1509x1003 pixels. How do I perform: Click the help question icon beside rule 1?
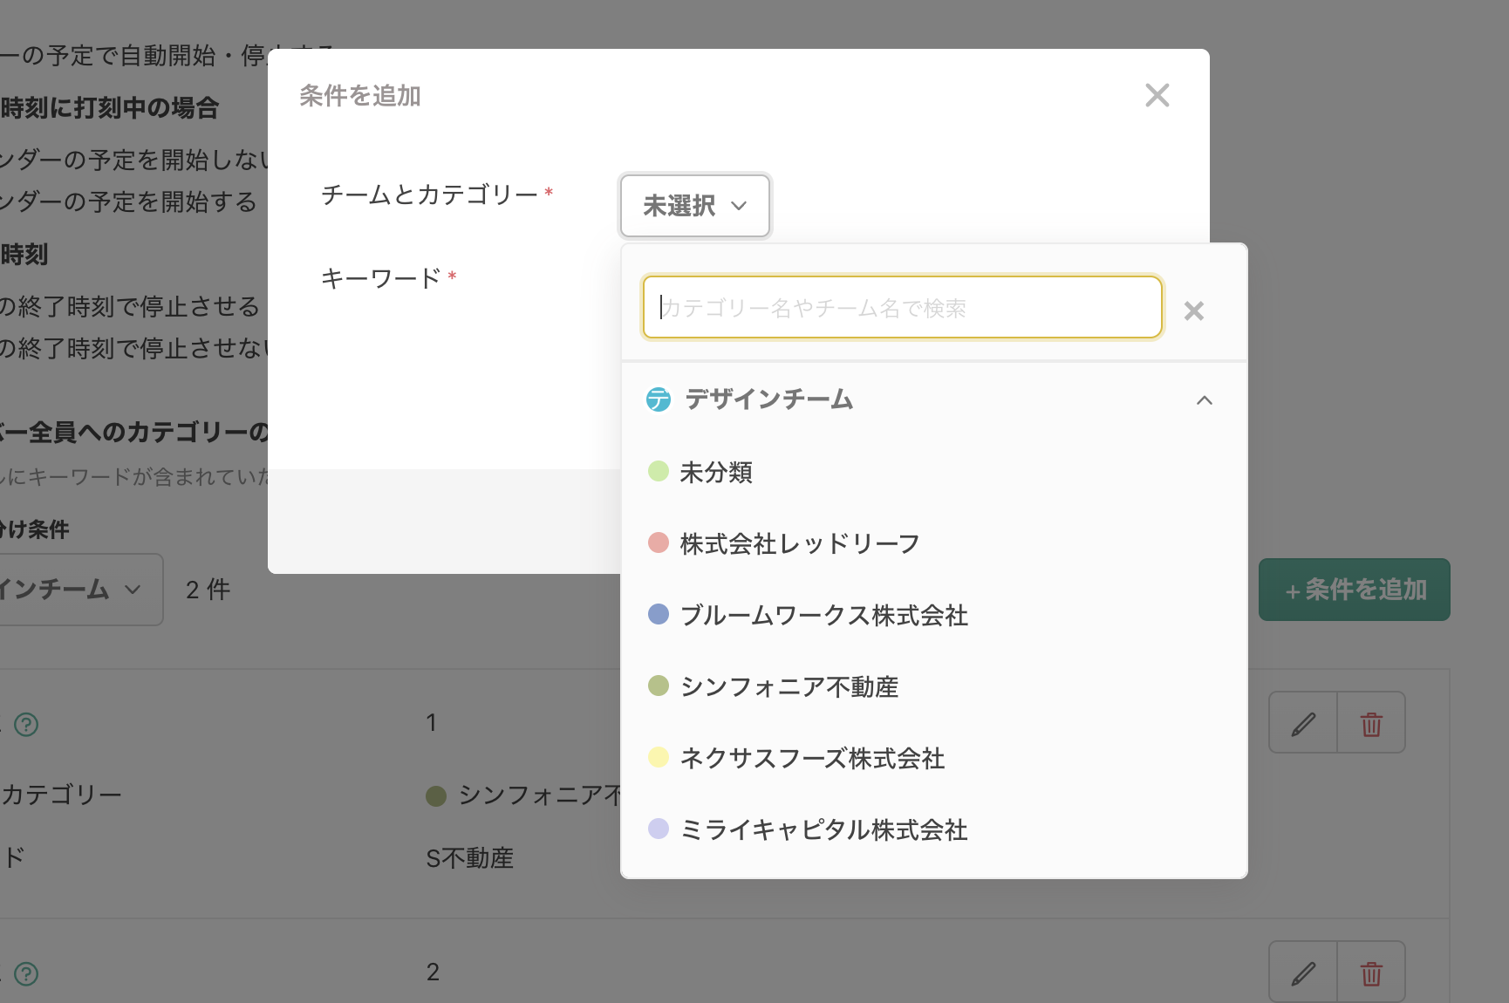(x=26, y=725)
